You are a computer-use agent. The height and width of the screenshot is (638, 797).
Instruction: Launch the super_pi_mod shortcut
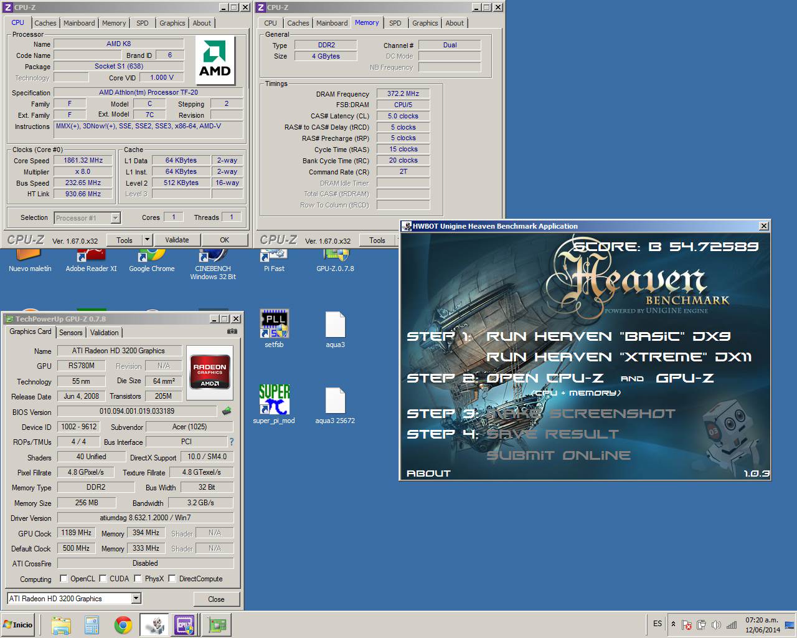pyautogui.click(x=274, y=404)
